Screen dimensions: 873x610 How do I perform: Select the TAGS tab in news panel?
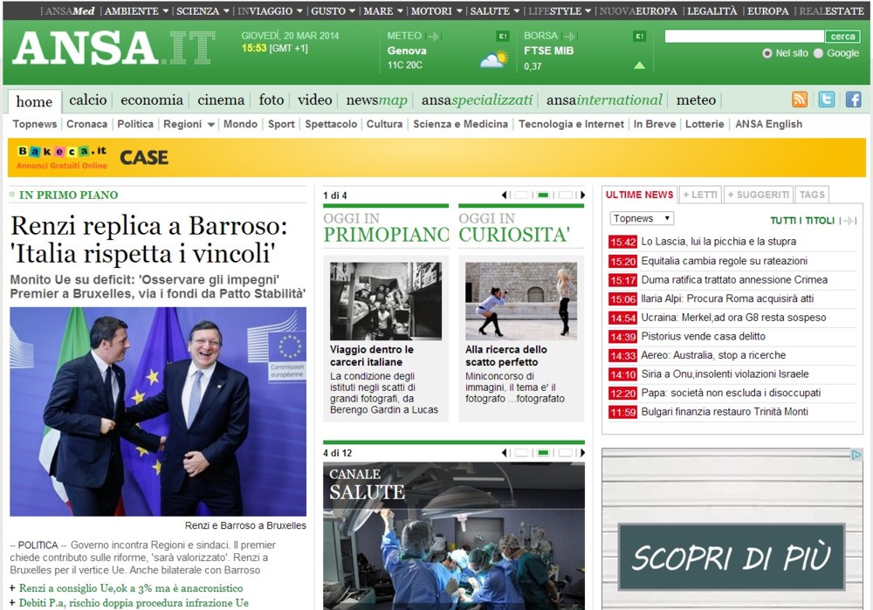812,195
